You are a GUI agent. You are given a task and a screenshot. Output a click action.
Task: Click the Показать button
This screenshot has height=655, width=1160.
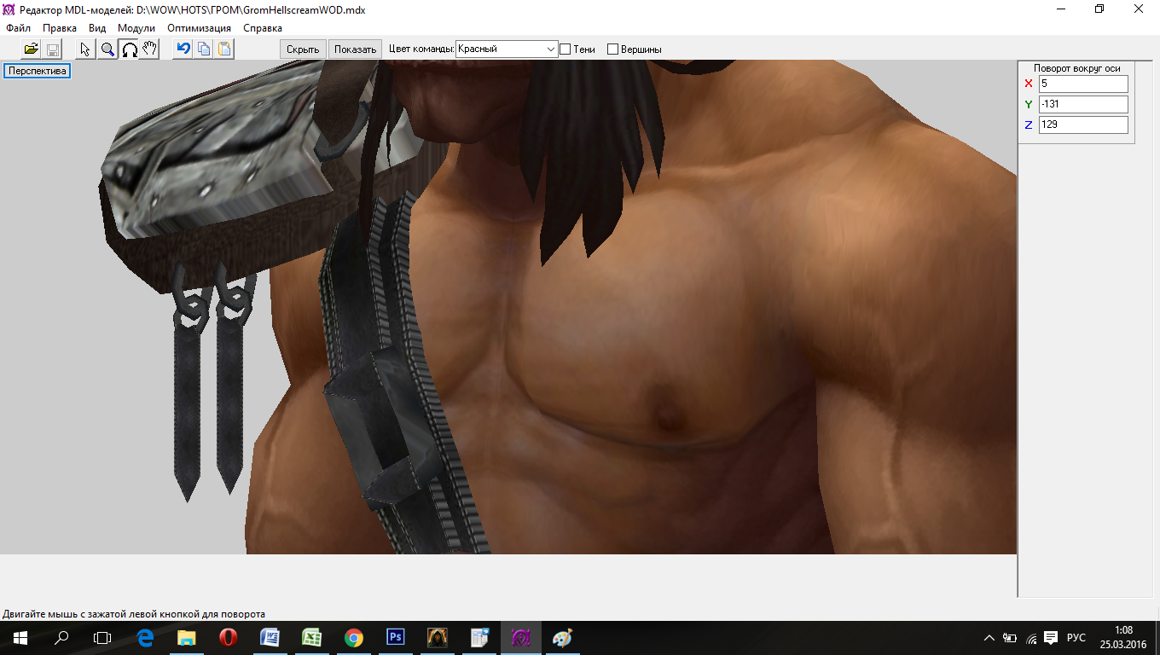tap(355, 49)
